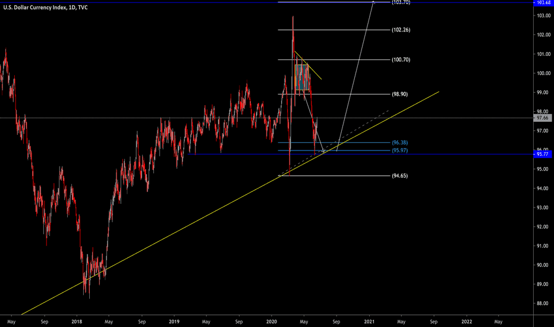Click the 99.00 price axis value

tap(543, 92)
